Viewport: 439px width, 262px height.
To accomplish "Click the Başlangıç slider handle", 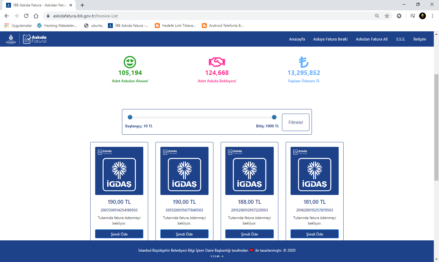I will coord(130,117).
